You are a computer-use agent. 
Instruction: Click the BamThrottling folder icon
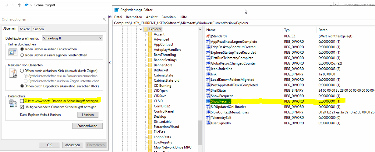pyautogui.click(x=150, y=55)
